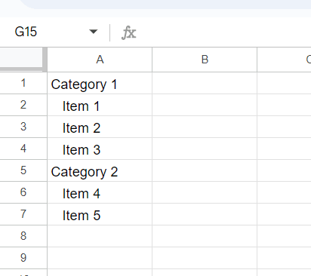Select row 6 header
311x276 pixels.
[x=23, y=192]
